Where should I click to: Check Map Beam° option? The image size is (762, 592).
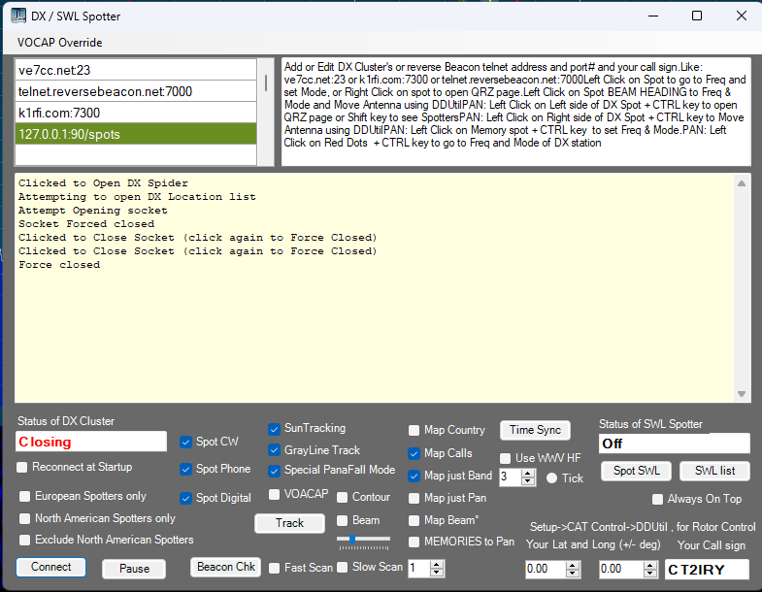pyautogui.click(x=414, y=520)
